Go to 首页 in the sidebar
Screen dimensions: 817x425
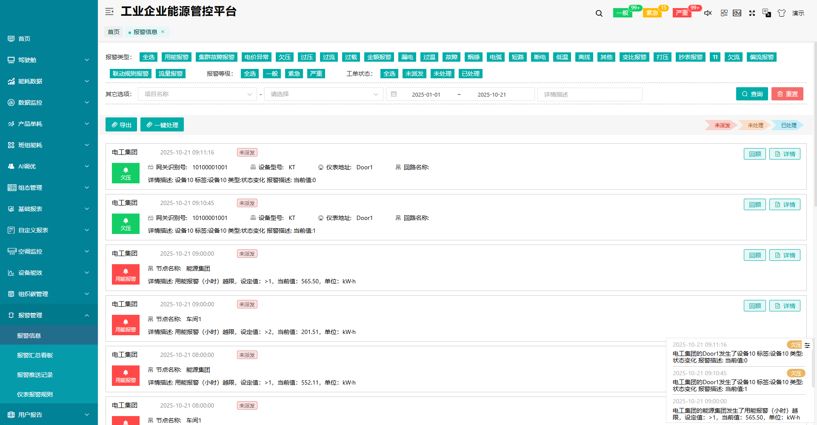(x=49, y=39)
